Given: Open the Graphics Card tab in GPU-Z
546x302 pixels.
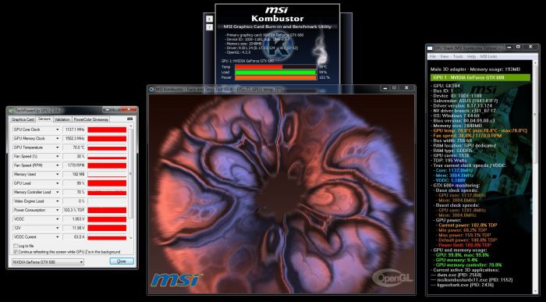Looking at the screenshot, I should [23, 119].
